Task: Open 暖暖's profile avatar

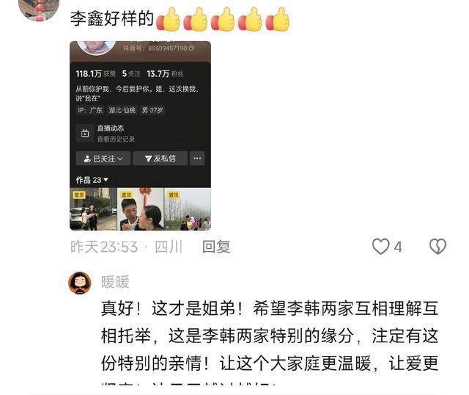Action: 80,283
